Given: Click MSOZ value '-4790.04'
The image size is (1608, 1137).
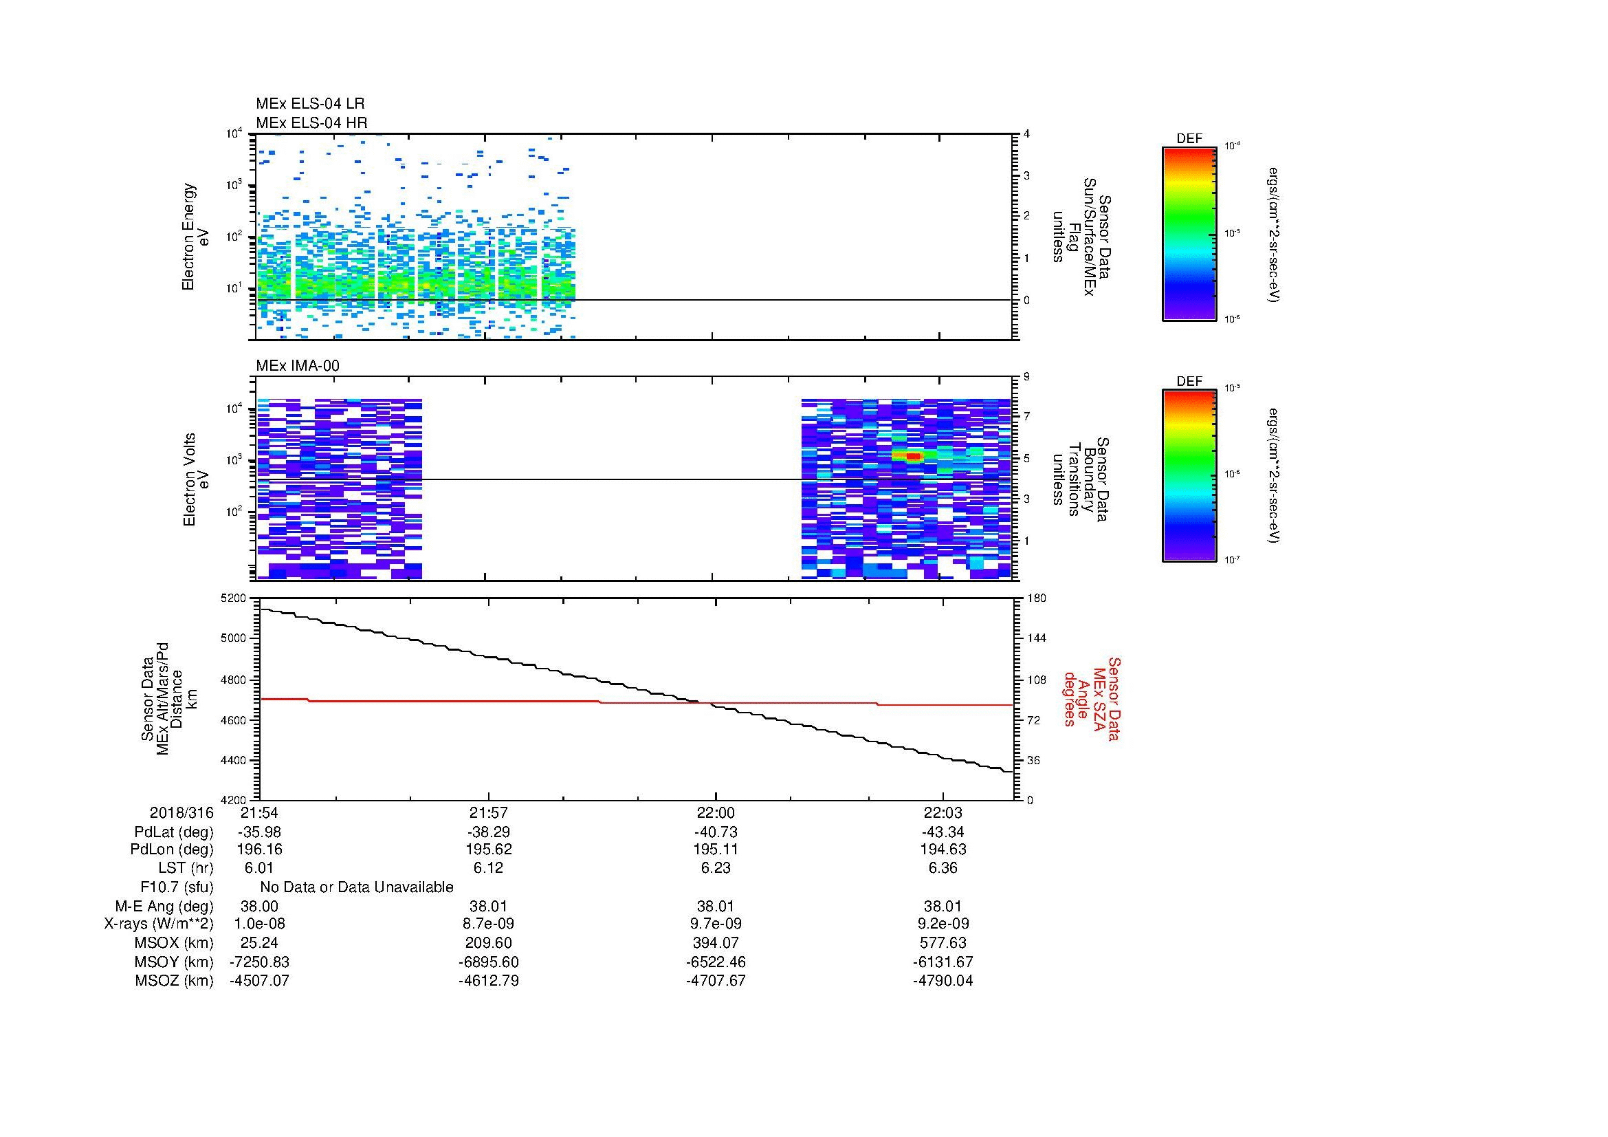Looking at the screenshot, I should tap(943, 981).
